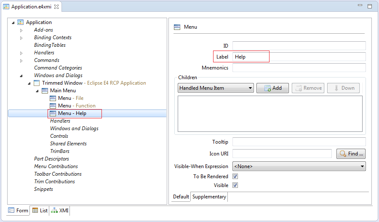
Task: Select Trim Contributions in the tree
Action: [54, 182]
